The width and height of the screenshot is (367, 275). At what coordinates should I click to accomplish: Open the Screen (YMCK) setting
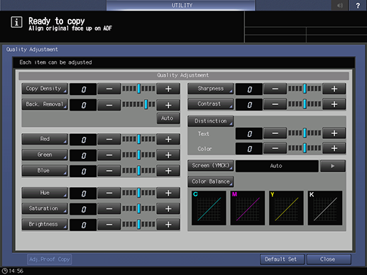211,166
